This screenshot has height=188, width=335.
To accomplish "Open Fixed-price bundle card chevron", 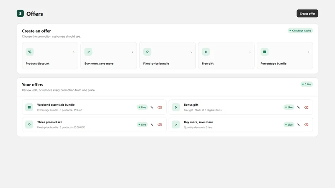I will [x=191, y=52].
